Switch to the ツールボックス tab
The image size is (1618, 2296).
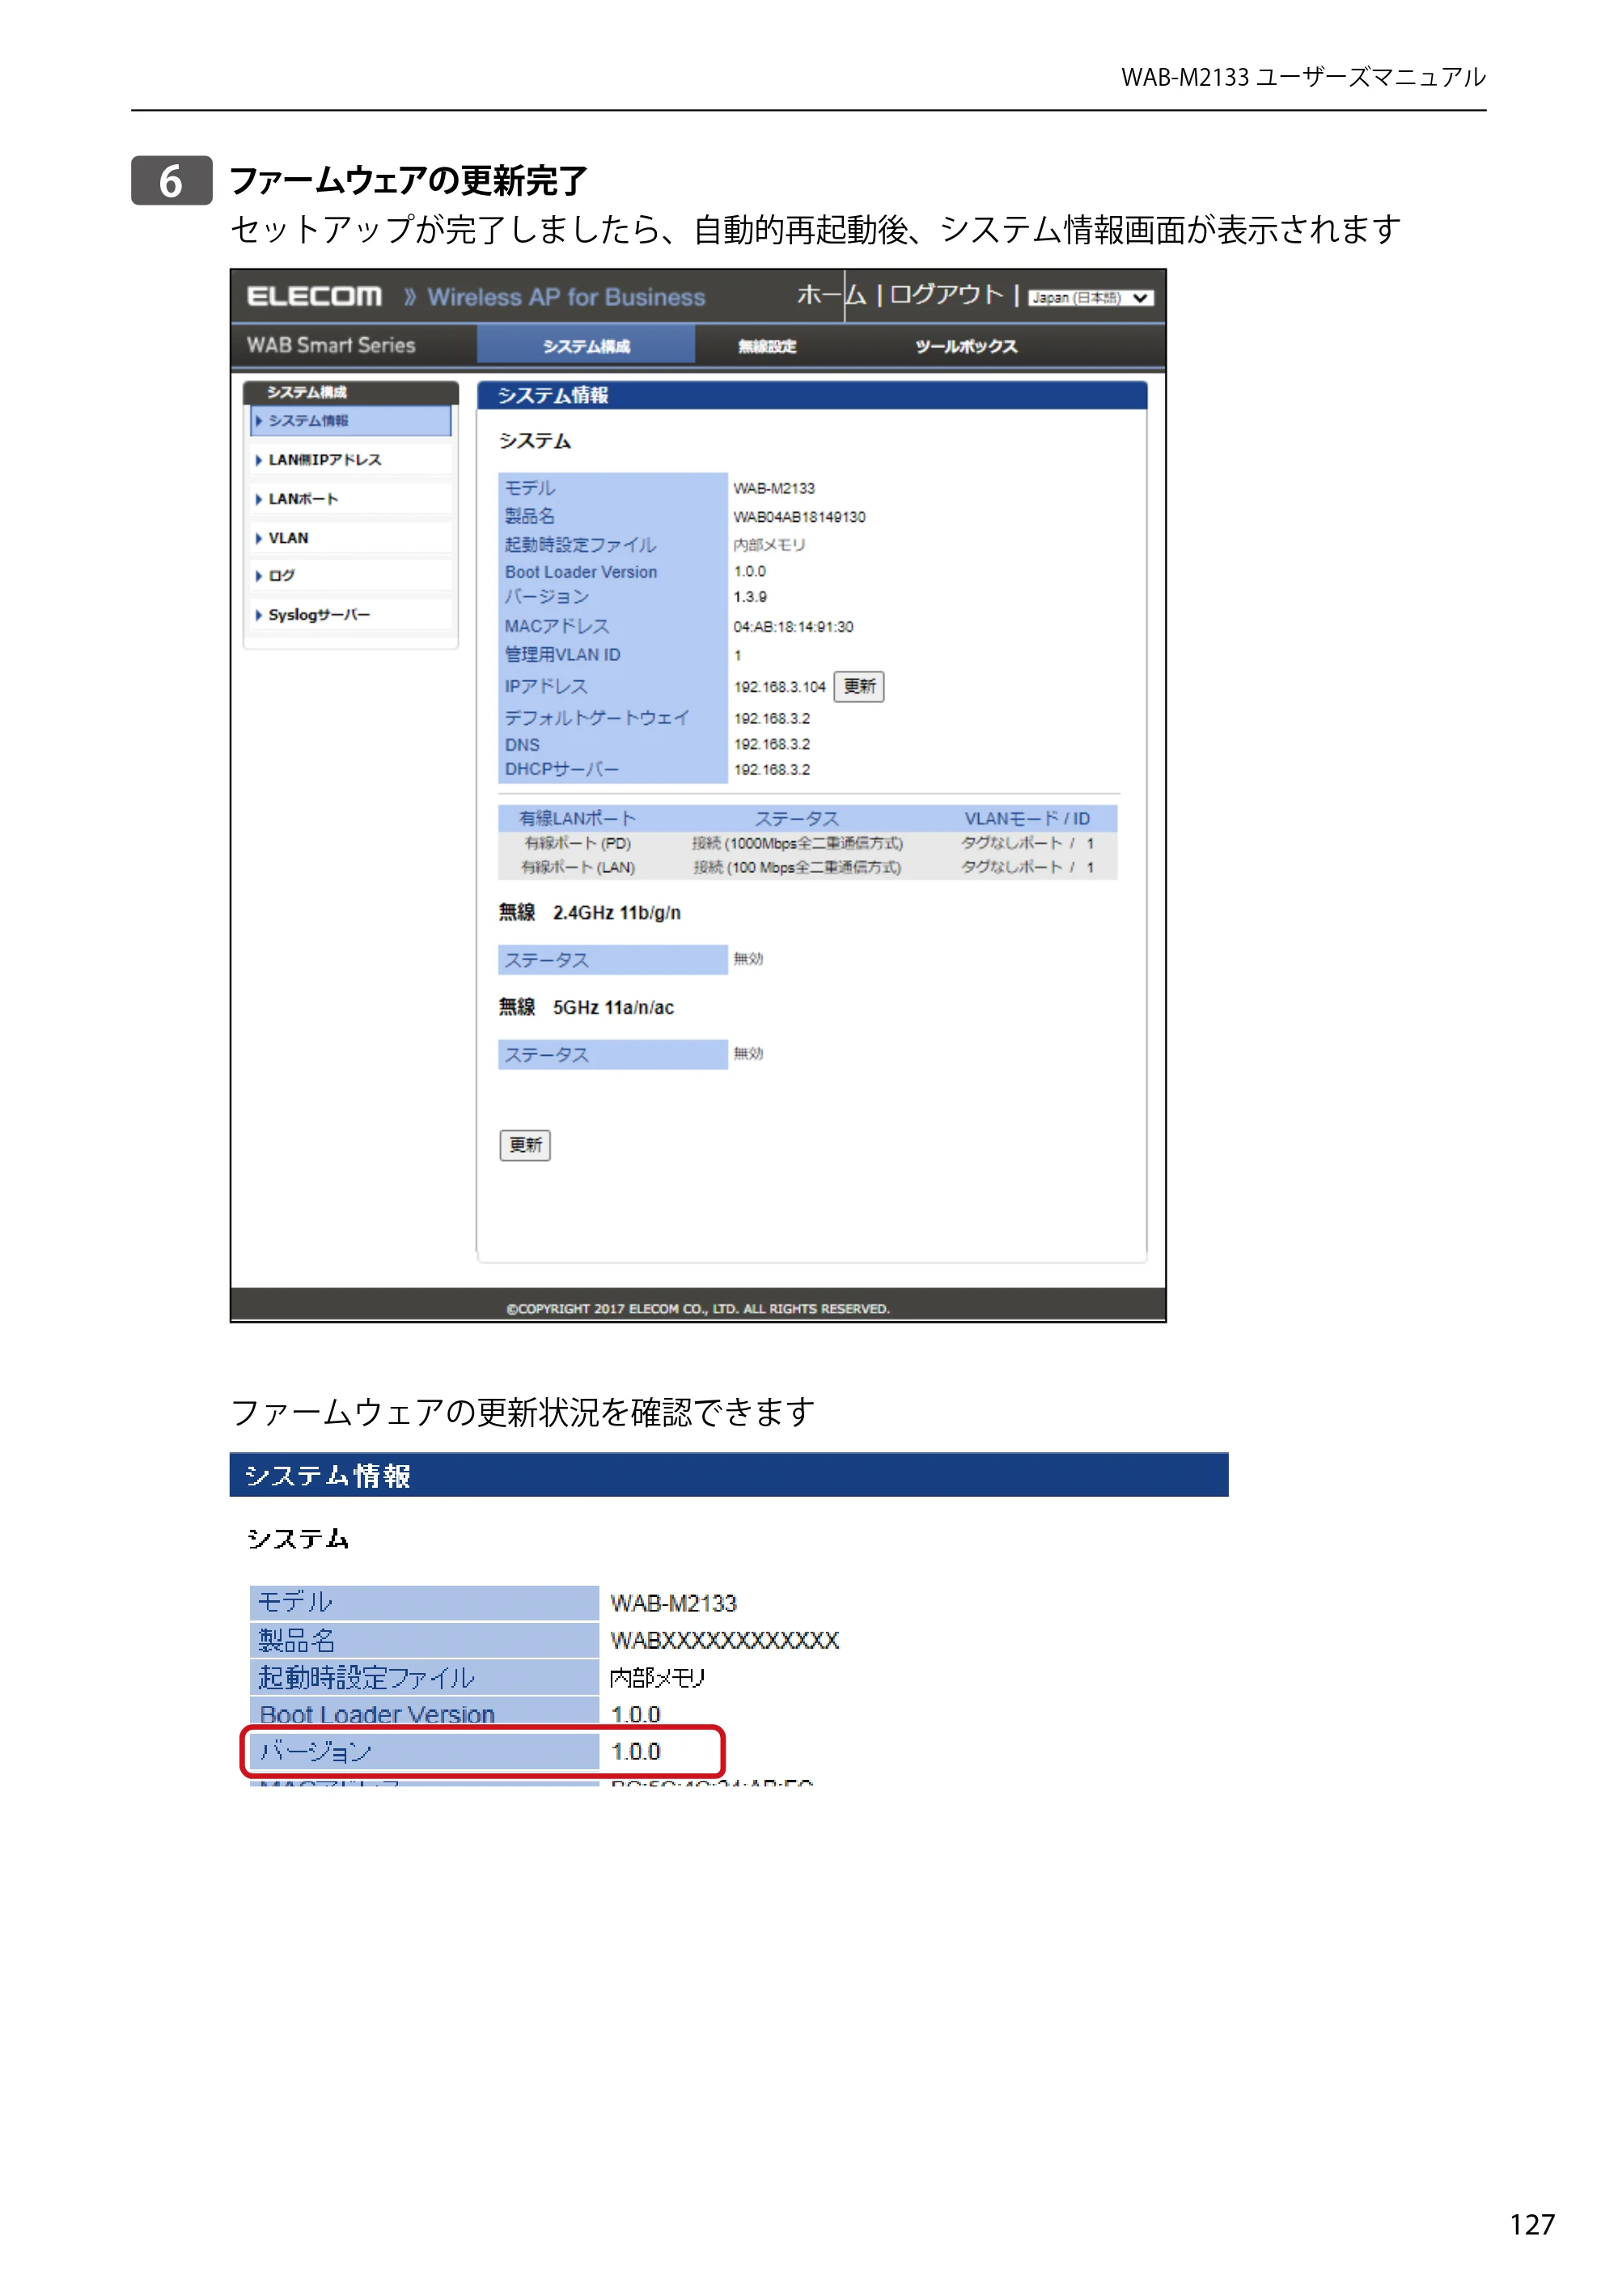pyautogui.click(x=965, y=346)
